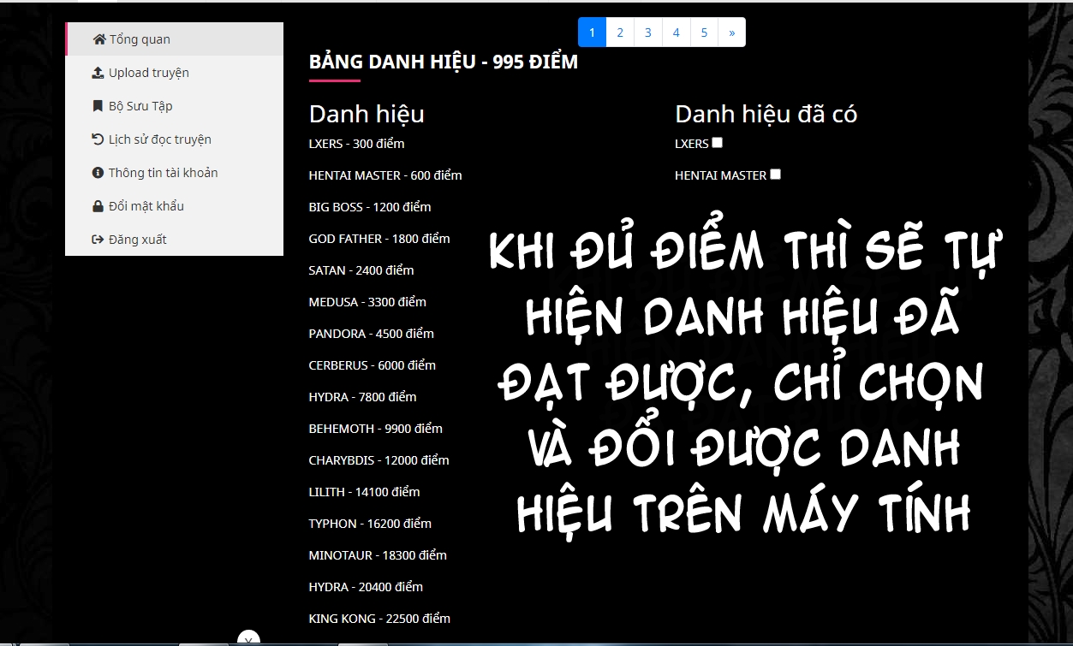Go to page 2 of the pagination
The height and width of the screenshot is (646, 1073).
(619, 32)
